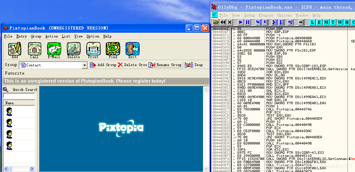The height and width of the screenshot is (172, 355).
Task: Open PixtopianBook's File menu
Action: (x=8, y=36)
